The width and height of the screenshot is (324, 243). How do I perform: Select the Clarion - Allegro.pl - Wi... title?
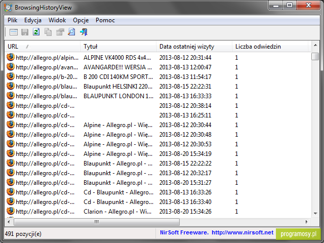[x=117, y=212]
